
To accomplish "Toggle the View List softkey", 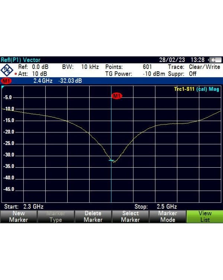I will (x=204, y=217).
